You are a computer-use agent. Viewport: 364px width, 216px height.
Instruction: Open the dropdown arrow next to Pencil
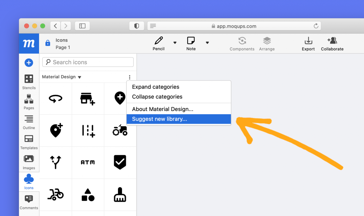click(175, 43)
